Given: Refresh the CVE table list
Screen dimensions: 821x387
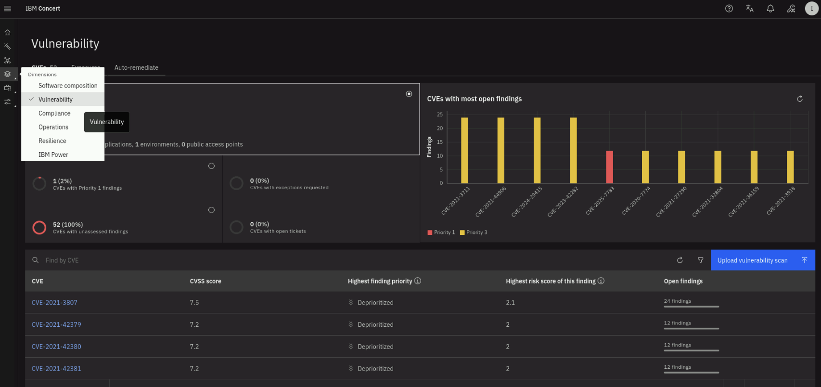Looking at the screenshot, I should [680, 260].
